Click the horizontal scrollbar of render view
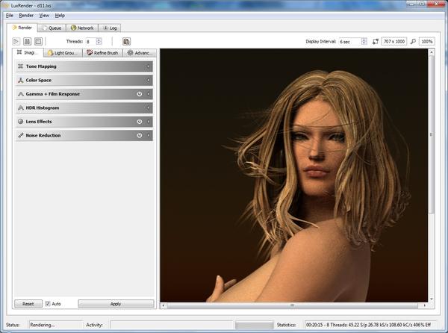 [292, 305]
